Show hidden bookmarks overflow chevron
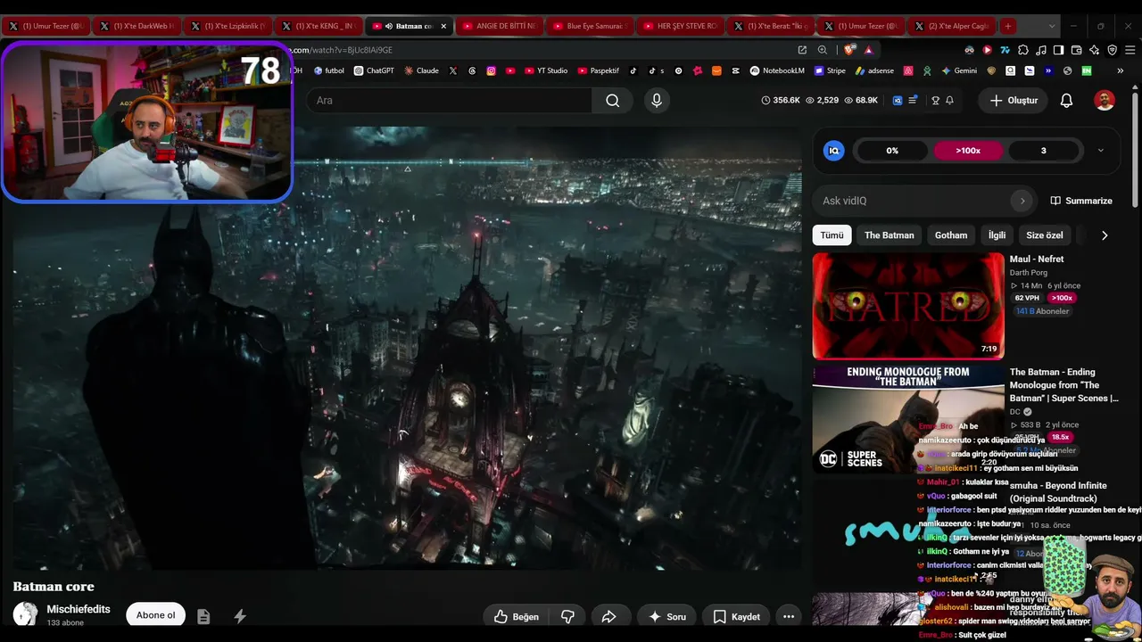This screenshot has width=1142, height=642. point(1120,70)
